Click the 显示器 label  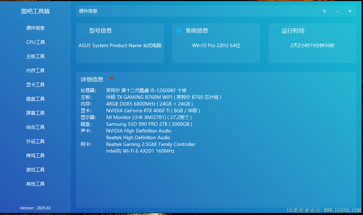click(x=88, y=117)
